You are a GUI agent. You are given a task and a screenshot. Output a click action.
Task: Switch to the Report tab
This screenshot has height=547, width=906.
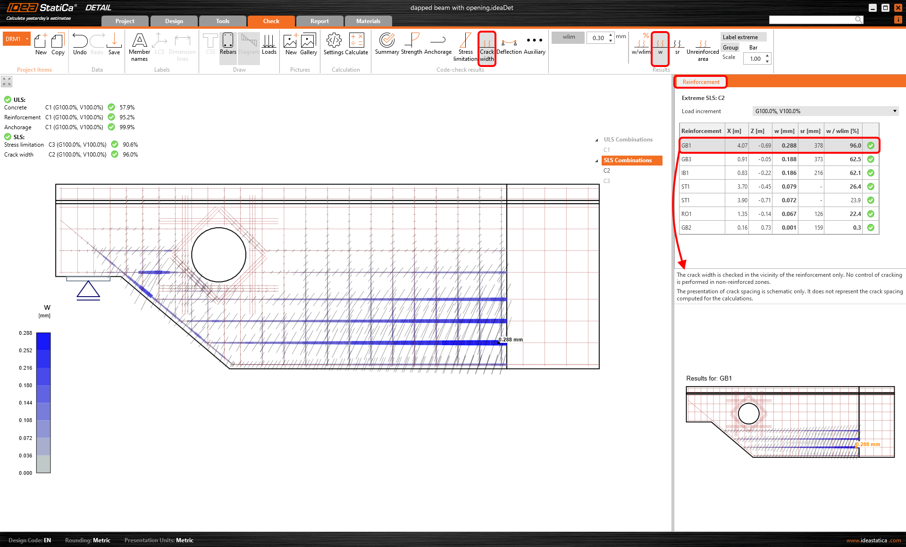pyautogui.click(x=319, y=21)
